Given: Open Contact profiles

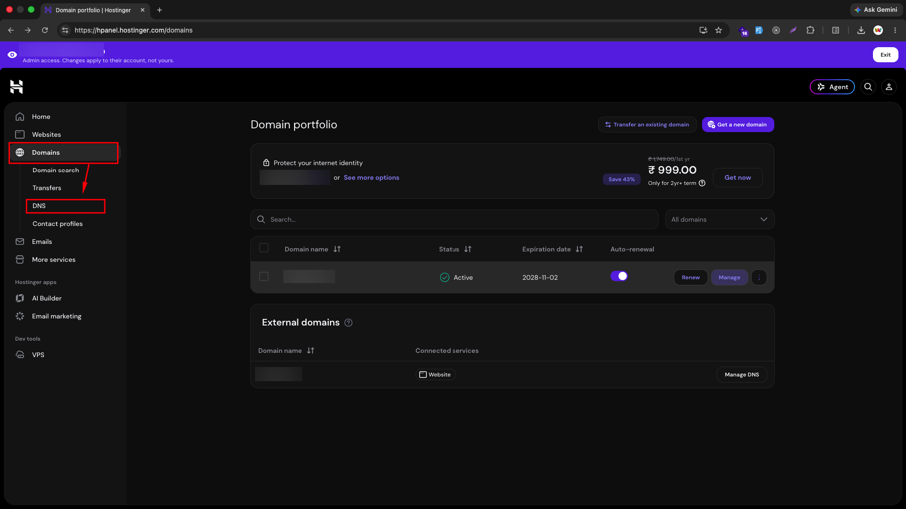Looking at the screenshot, I should [x=58, y=224].
